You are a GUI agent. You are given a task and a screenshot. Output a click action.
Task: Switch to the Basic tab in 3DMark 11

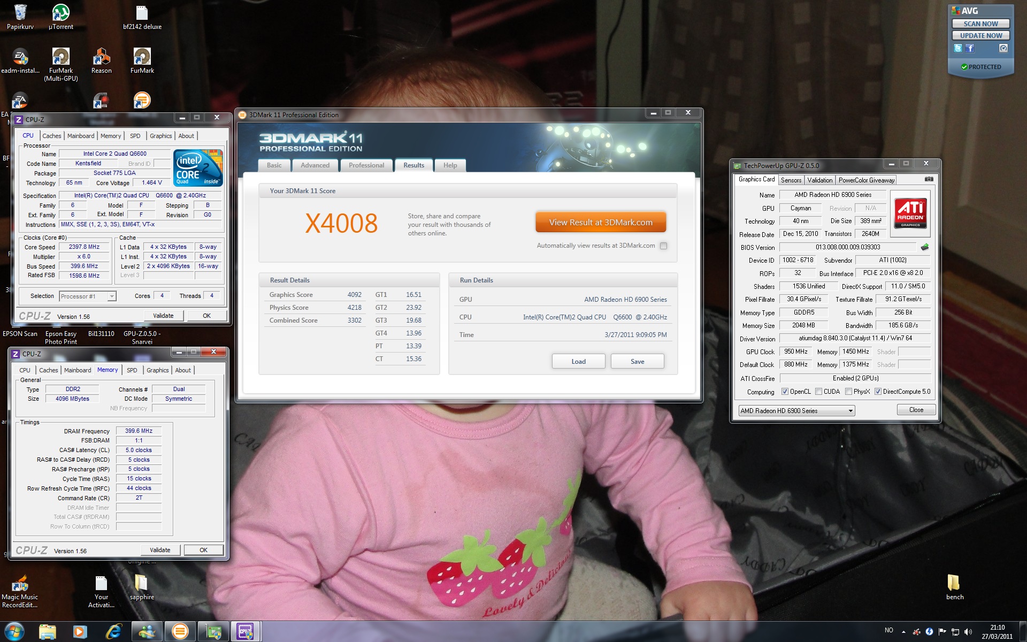point(274,165)
